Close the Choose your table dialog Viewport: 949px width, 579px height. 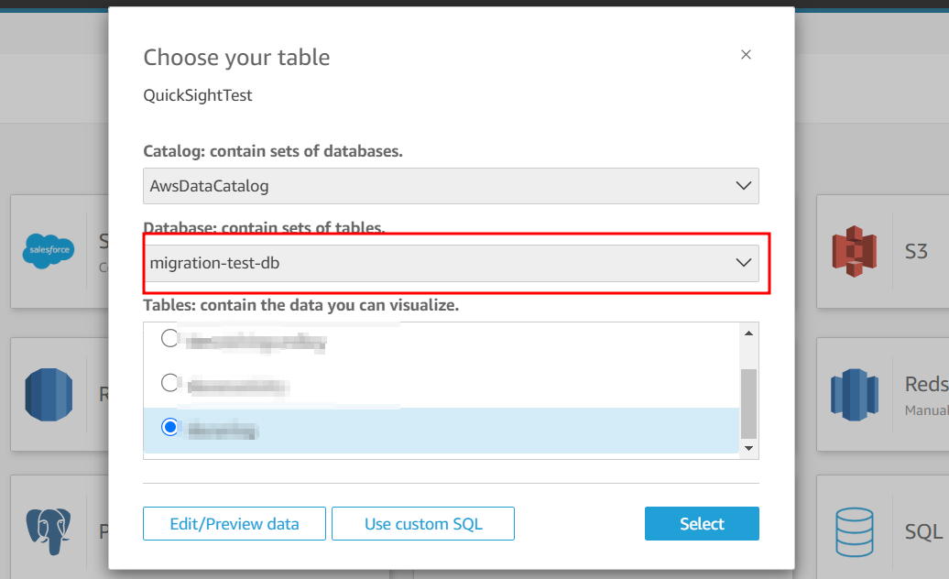point(746,55)
